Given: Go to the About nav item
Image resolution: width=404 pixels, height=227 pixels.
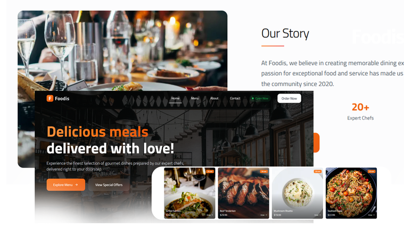Looking at the screenshot, I should point(214,98).
